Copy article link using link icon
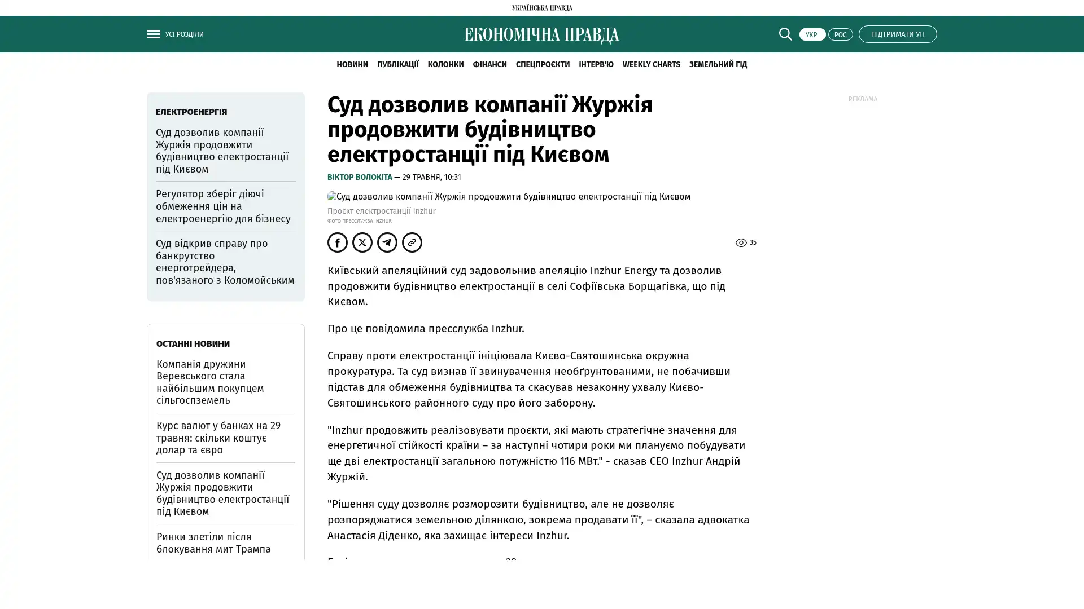 pyautogui.click(x=412, y=242)
